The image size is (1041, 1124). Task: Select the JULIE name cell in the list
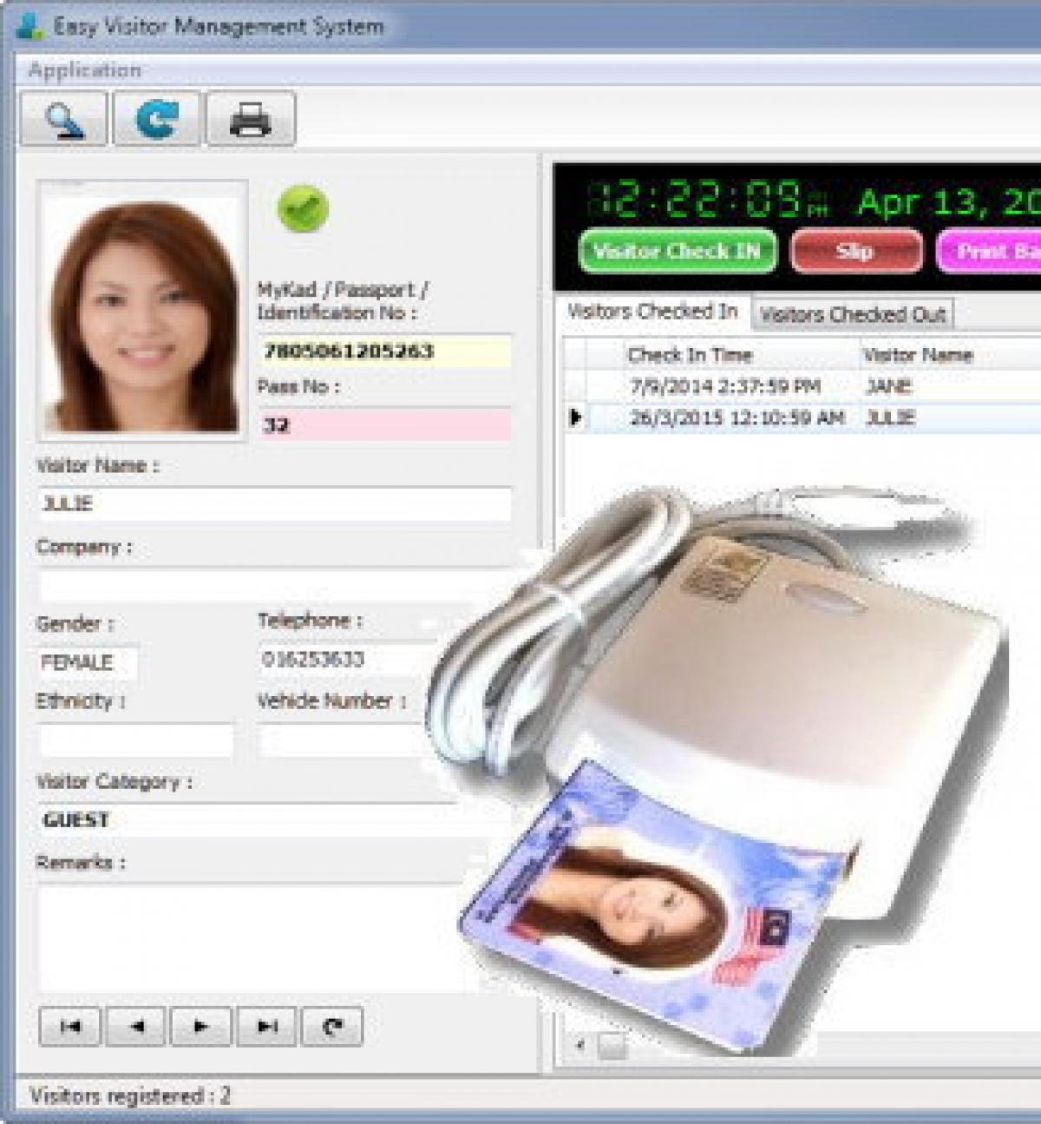(x=890, y=417)
